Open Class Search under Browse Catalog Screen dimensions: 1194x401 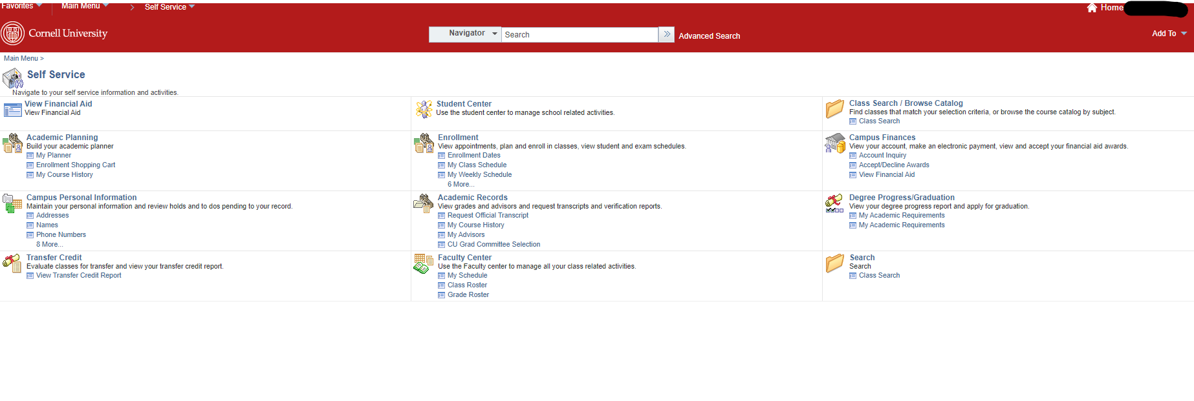pyautogui.click(x=879, y=121)
